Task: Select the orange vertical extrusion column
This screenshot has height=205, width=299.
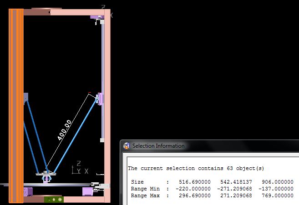Action: 16,105
